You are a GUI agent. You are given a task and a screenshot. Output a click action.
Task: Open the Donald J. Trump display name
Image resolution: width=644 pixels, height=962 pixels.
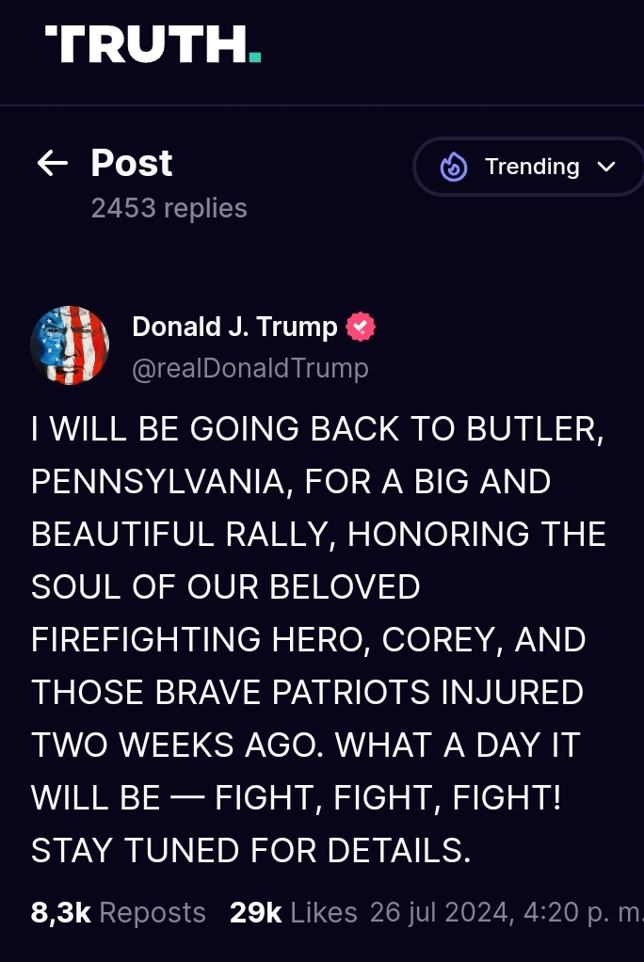pos(234,327)
